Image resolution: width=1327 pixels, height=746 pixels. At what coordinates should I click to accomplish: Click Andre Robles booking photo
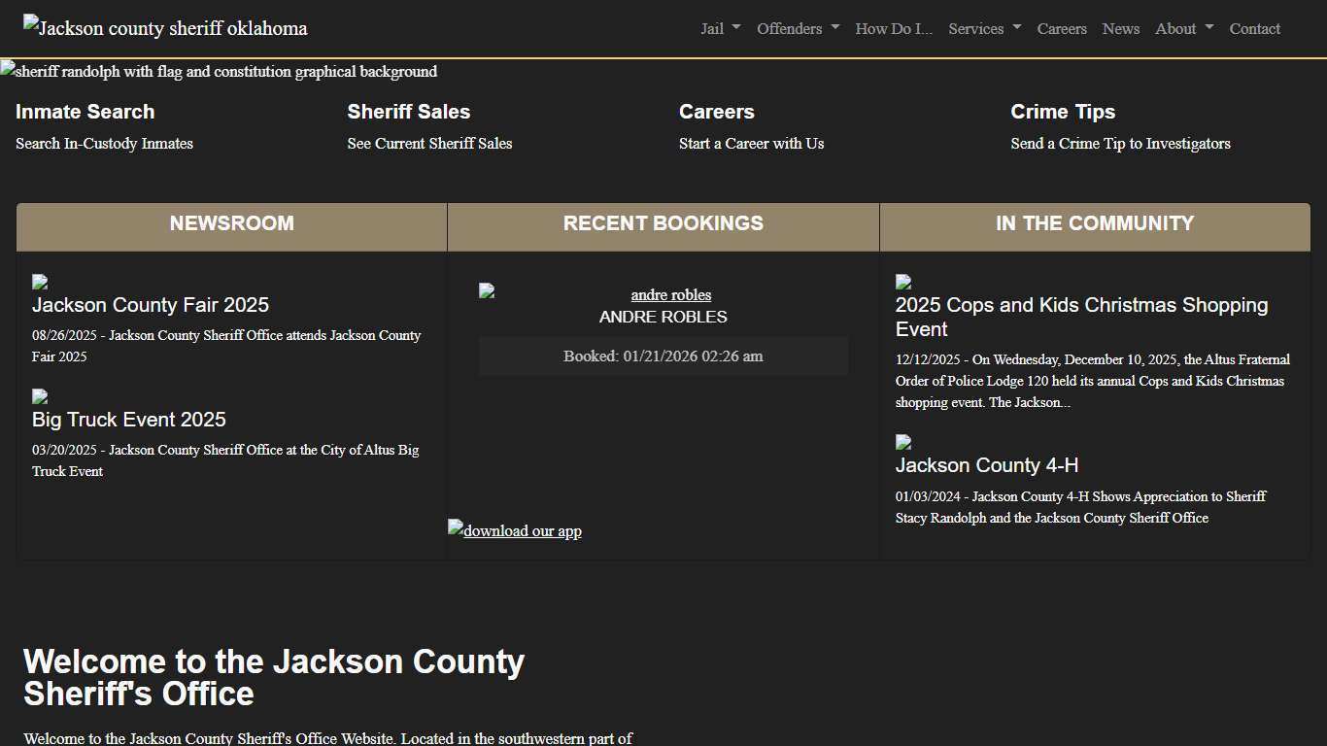click(486, 289)
